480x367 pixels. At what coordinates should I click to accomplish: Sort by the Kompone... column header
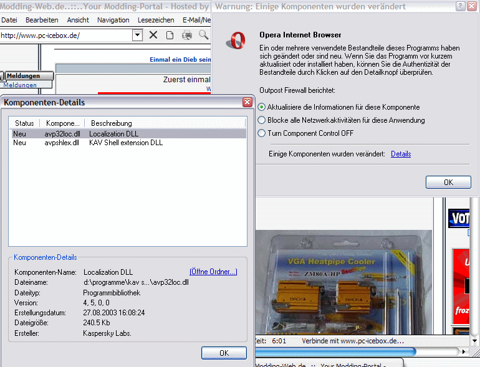62,123
